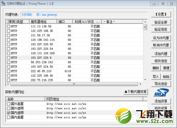Click 导出选定 to export selected
This screenshot has height=128, width=177.
coord(161,84)
